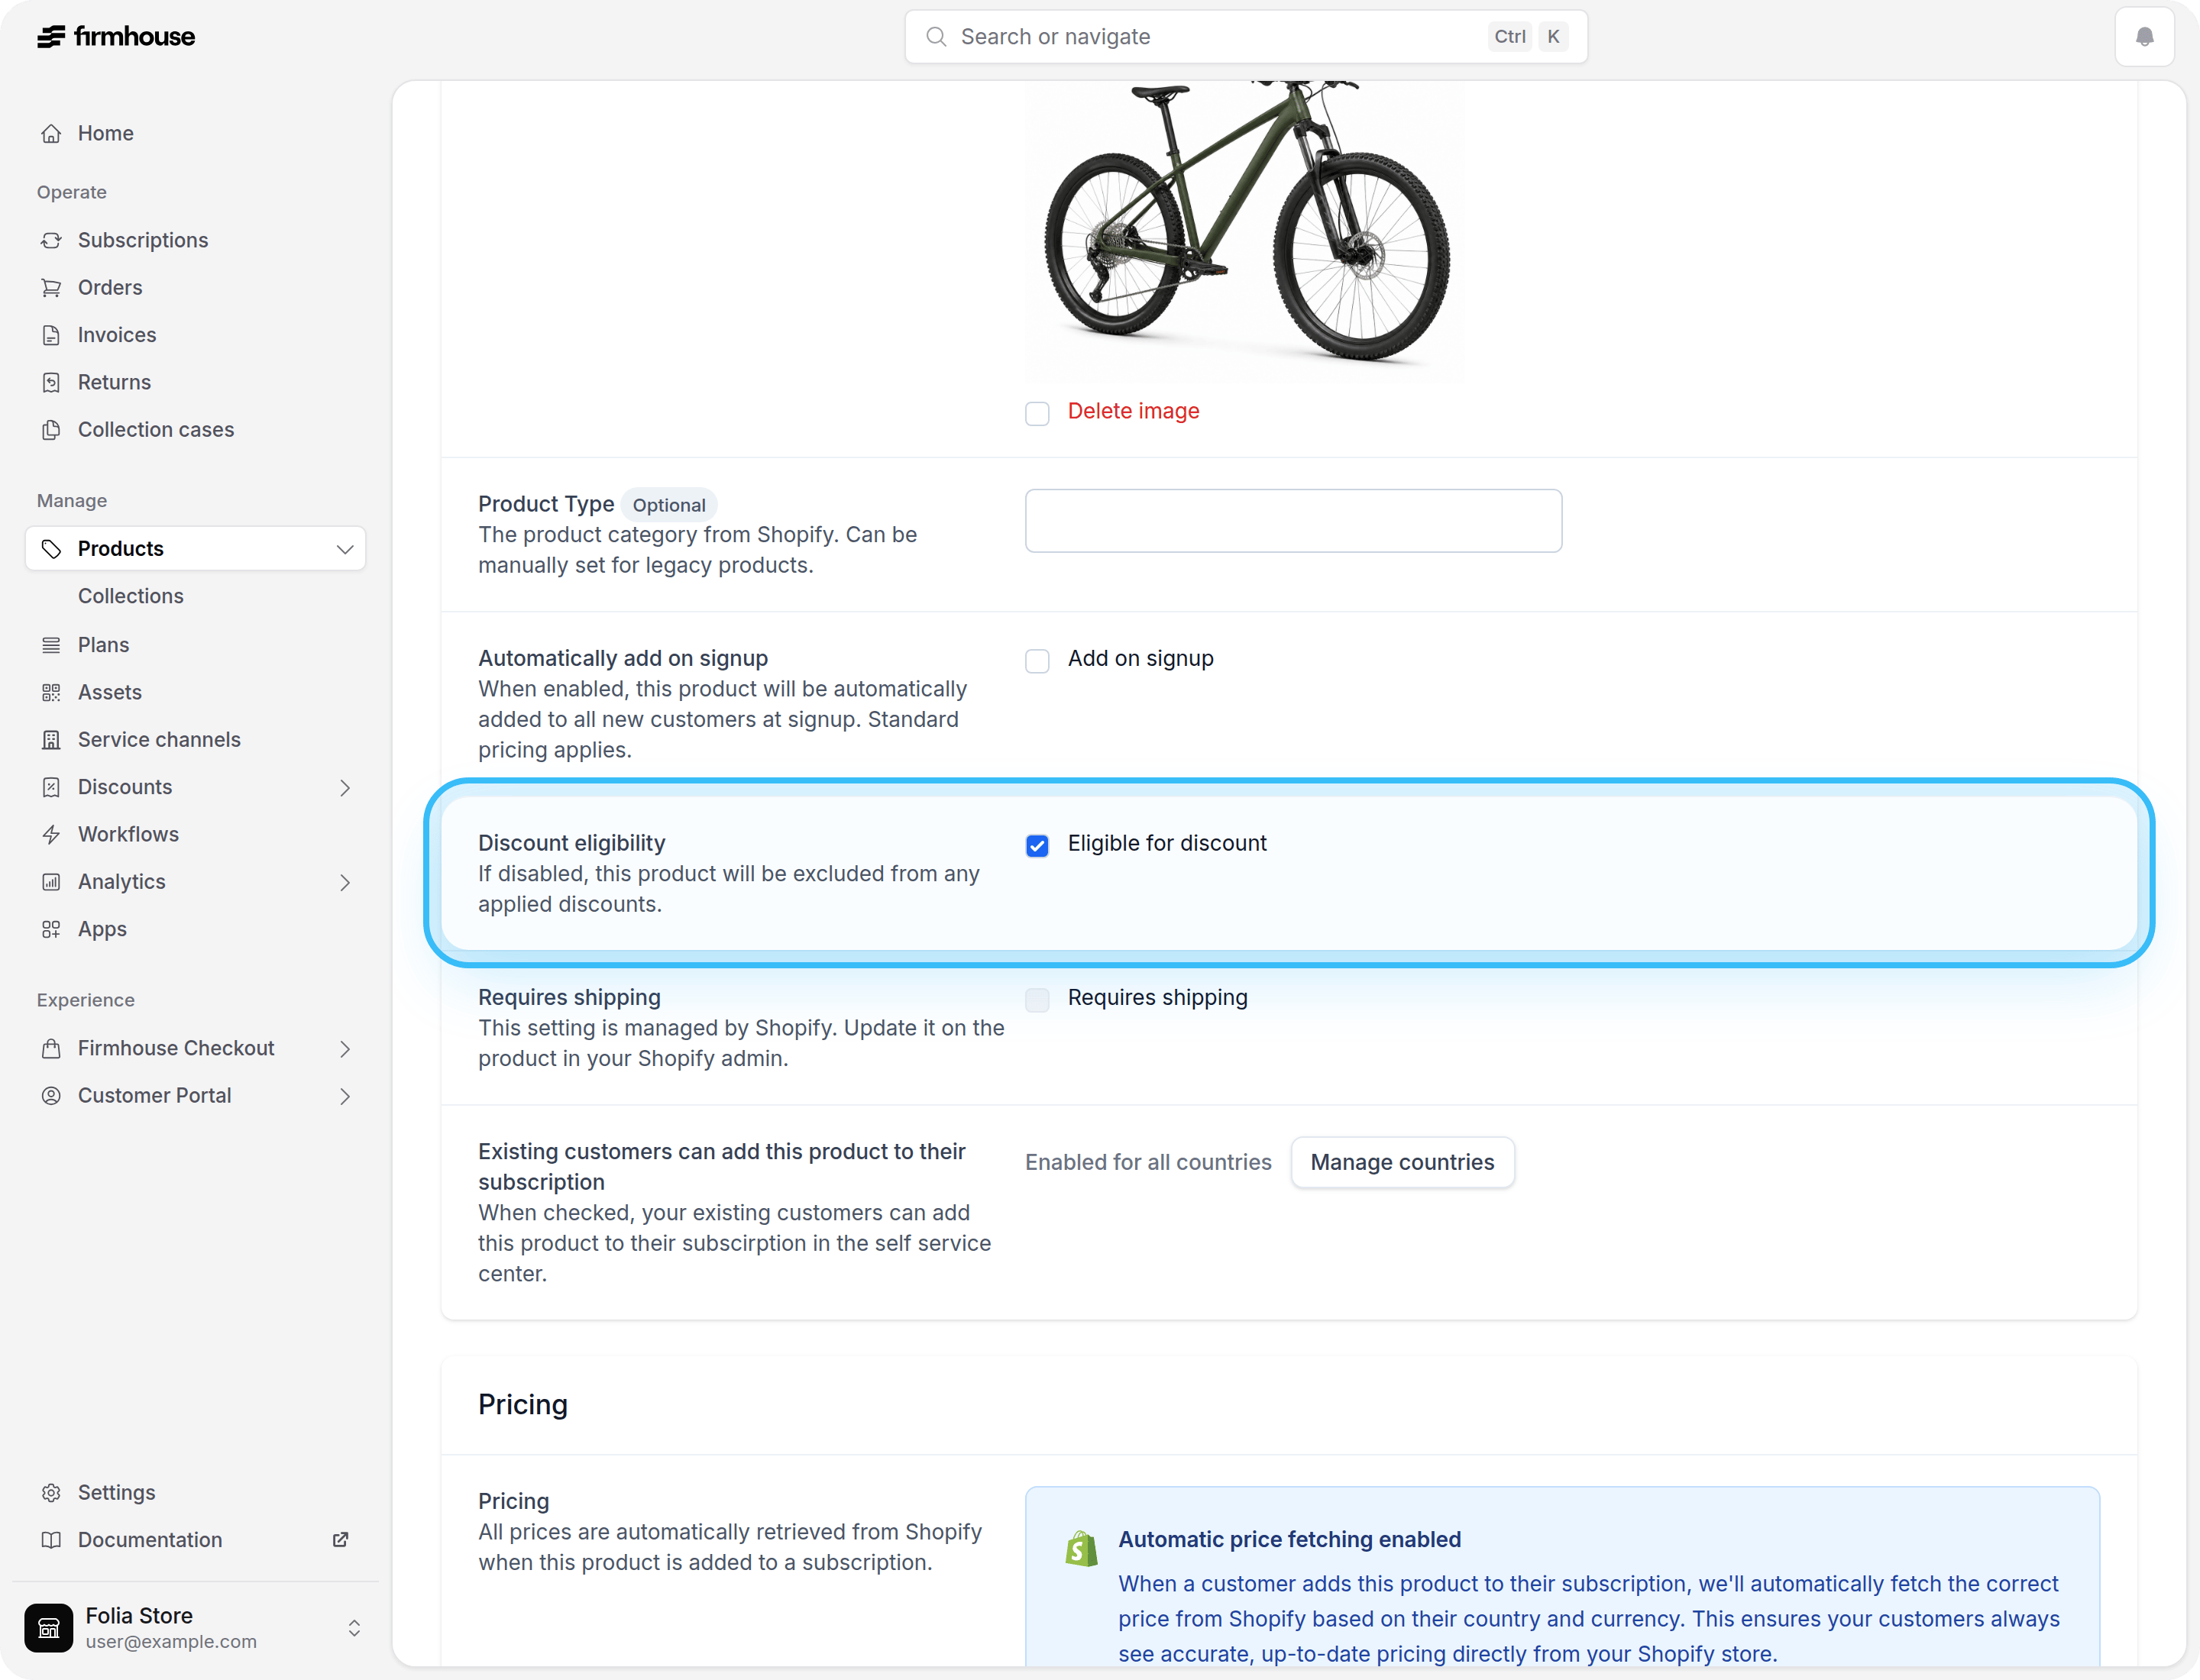Click the Eligible for discount label
Screen dimensions: 2200x1680
(x=1166, y=843)
